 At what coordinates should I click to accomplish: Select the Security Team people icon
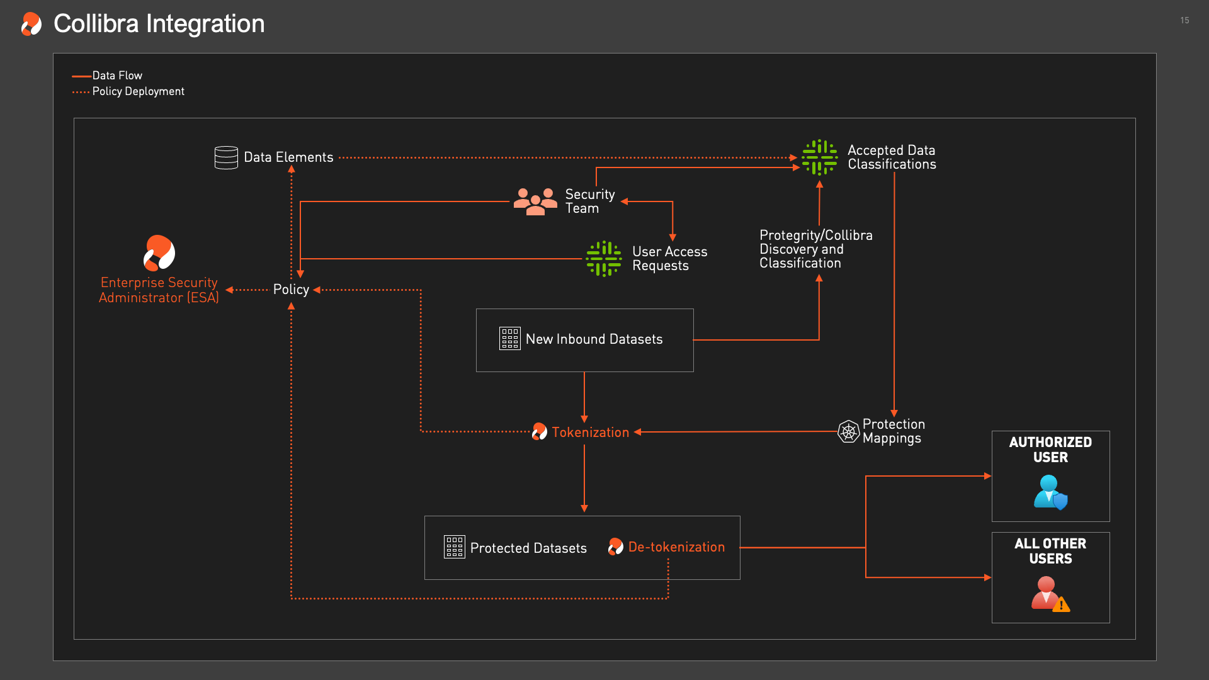(535, 201)
